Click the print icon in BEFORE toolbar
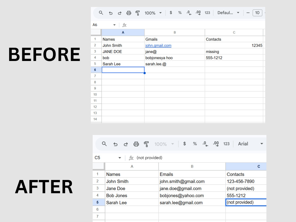 (129, 13)
